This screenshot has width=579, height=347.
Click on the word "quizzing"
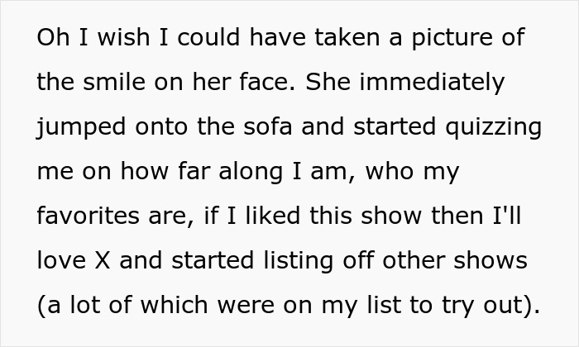(495, 128)
